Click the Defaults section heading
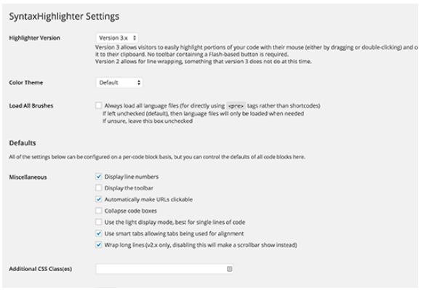 [x=23, y=142]
